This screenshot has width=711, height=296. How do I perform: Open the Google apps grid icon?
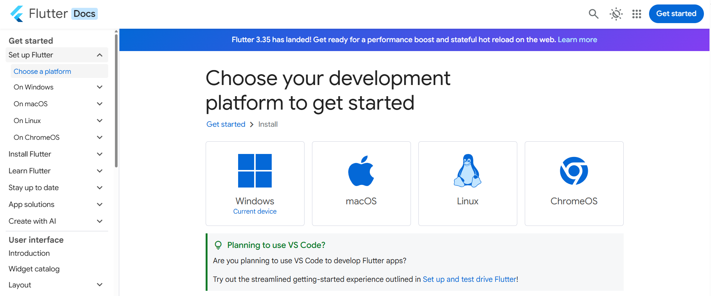click(x=636, y=14)
